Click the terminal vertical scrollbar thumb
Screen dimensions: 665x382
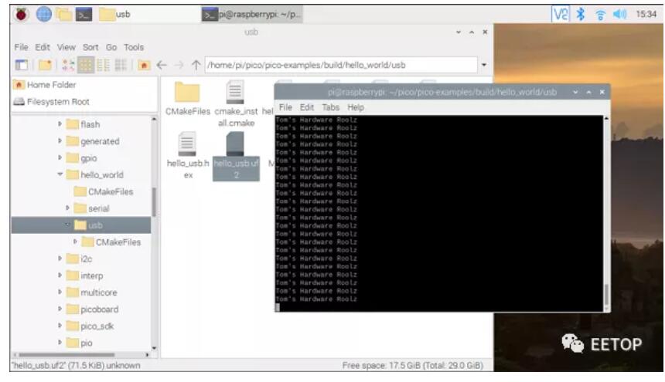(606, 295)
